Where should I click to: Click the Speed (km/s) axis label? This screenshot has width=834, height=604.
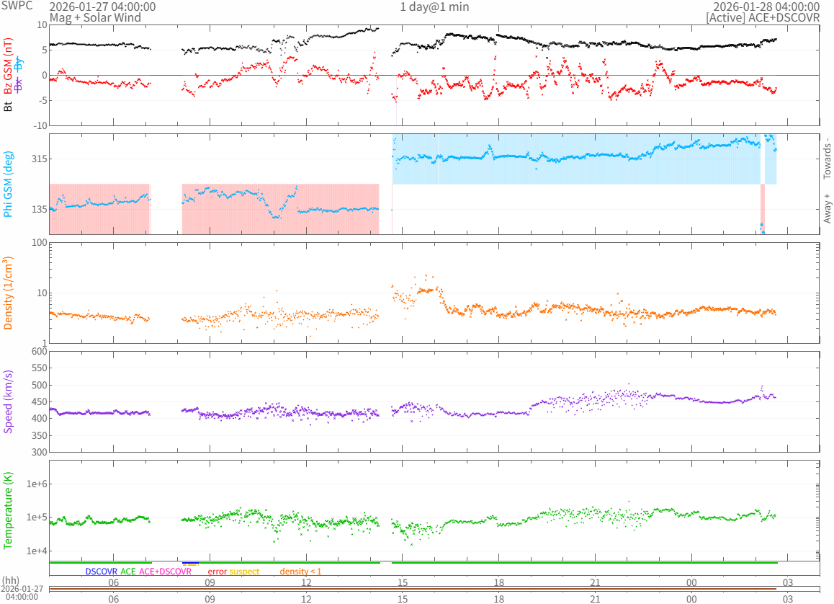[x=9, y=401]
